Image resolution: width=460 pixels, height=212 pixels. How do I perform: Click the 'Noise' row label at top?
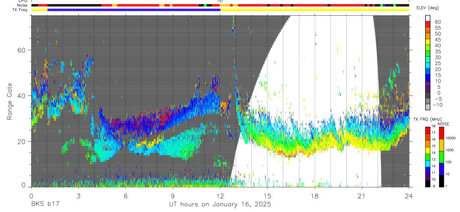pos(23,5)
